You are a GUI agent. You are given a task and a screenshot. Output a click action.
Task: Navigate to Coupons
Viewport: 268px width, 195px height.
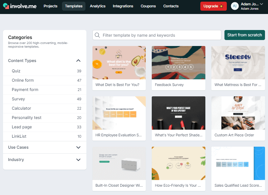tap(148, 6)
